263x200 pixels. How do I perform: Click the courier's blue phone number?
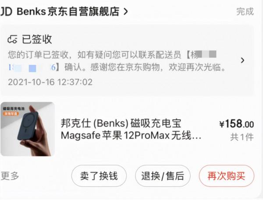pyautogui.click(x=32, y=68)
